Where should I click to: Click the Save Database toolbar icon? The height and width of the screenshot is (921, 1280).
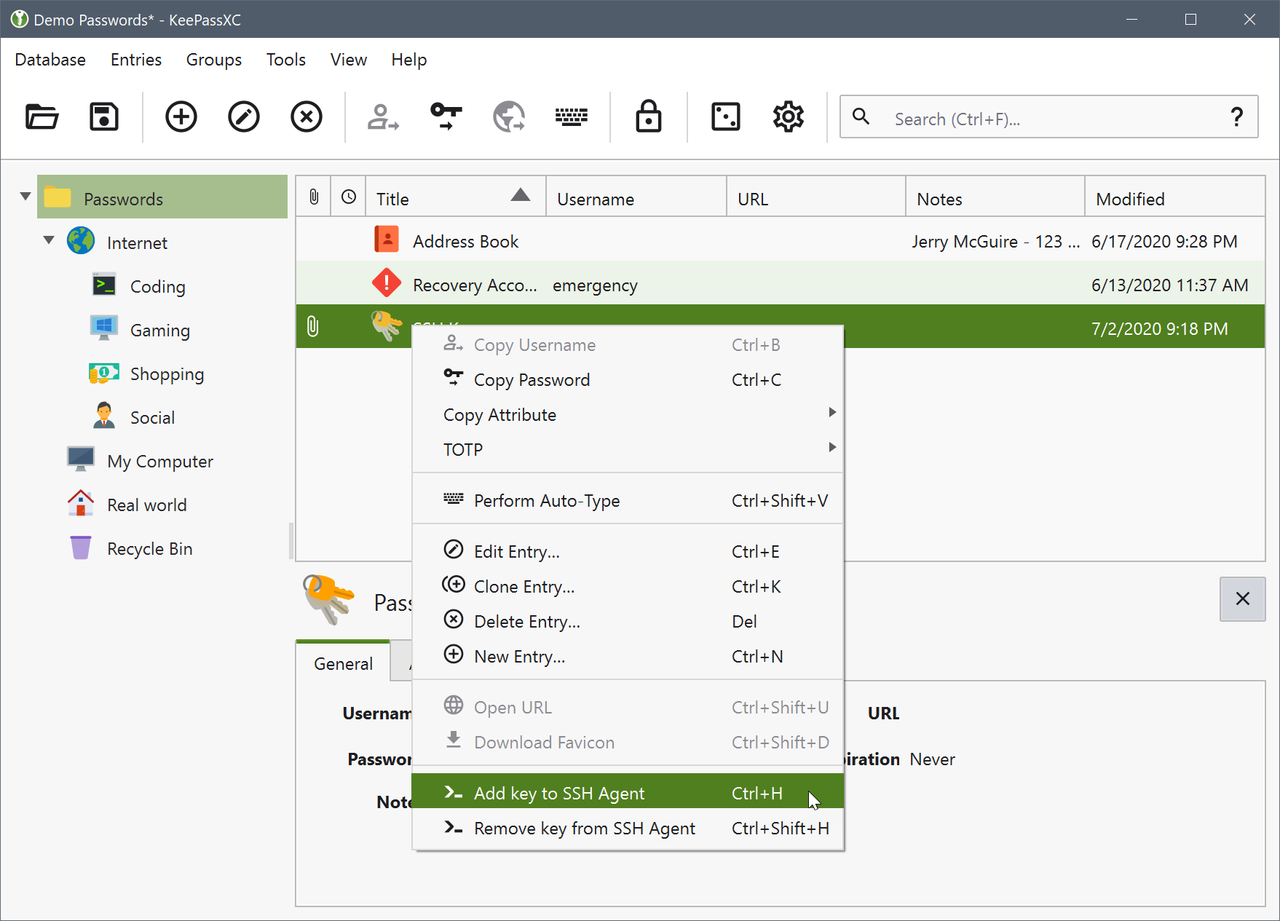pos(104,116)
